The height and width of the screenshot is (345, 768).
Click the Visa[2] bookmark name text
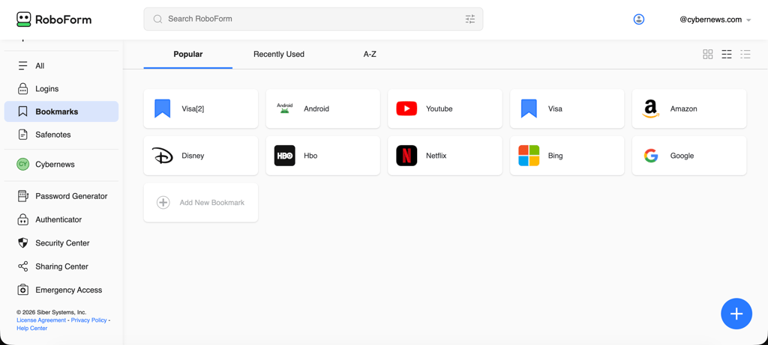click(x=193, y=109)
